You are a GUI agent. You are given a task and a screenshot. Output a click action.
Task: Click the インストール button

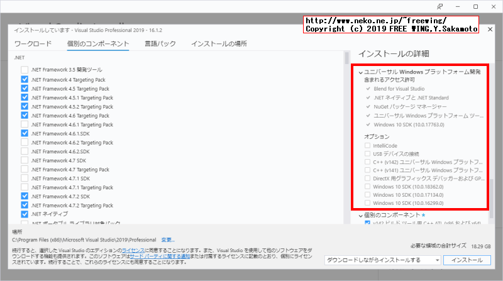point(467,260)
